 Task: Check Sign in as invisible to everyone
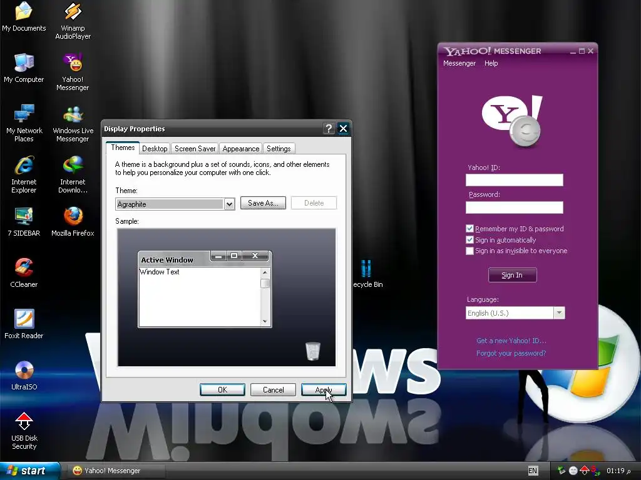469,251
